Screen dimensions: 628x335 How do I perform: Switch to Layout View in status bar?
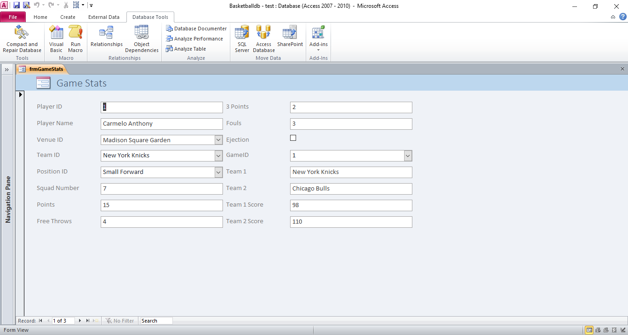(614, 330)
